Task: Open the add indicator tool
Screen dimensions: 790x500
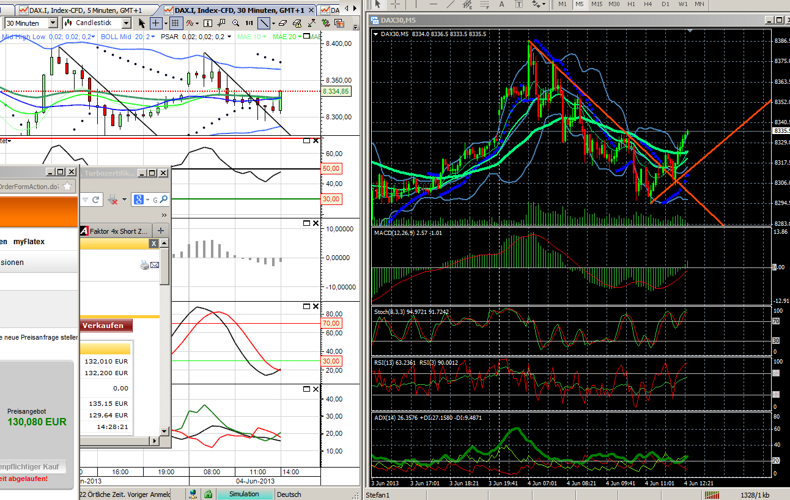Action: point(190,23)
